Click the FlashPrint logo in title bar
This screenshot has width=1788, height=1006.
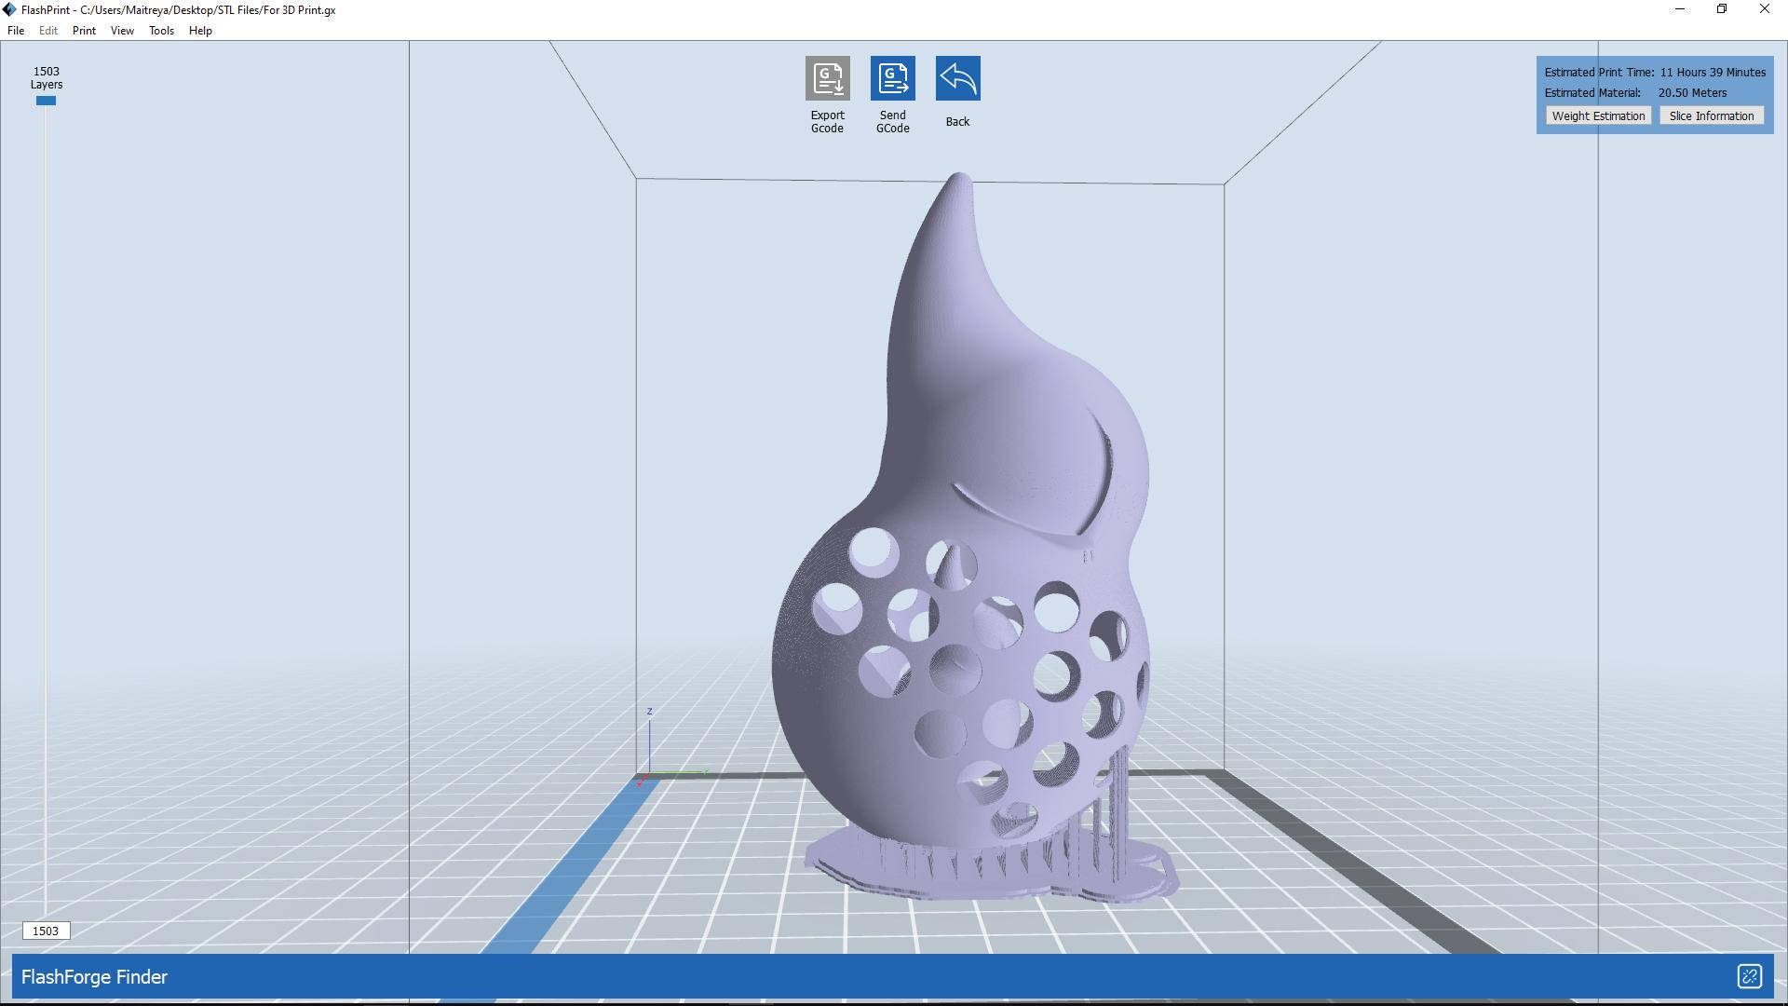point(8,9)
